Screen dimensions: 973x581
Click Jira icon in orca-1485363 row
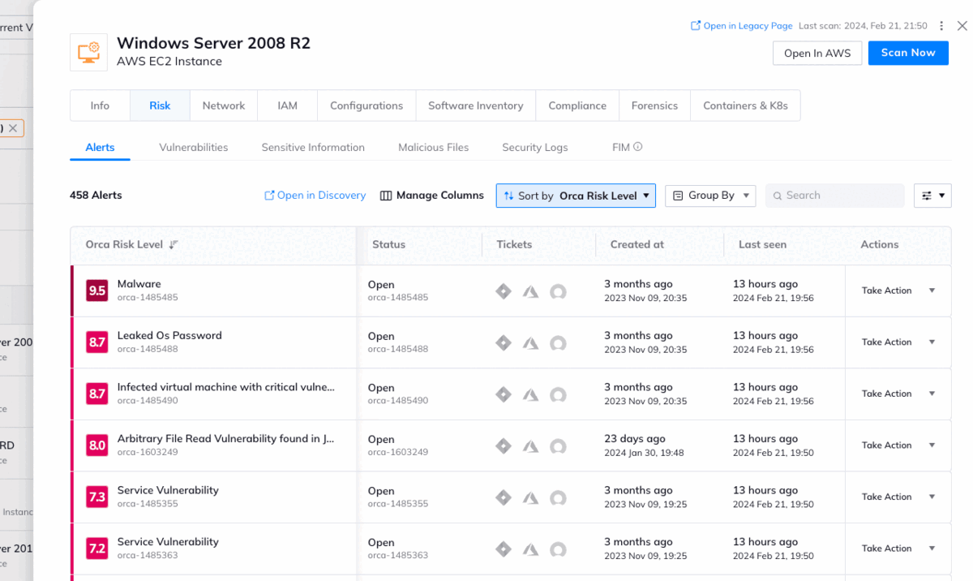[x=504, y=549]
